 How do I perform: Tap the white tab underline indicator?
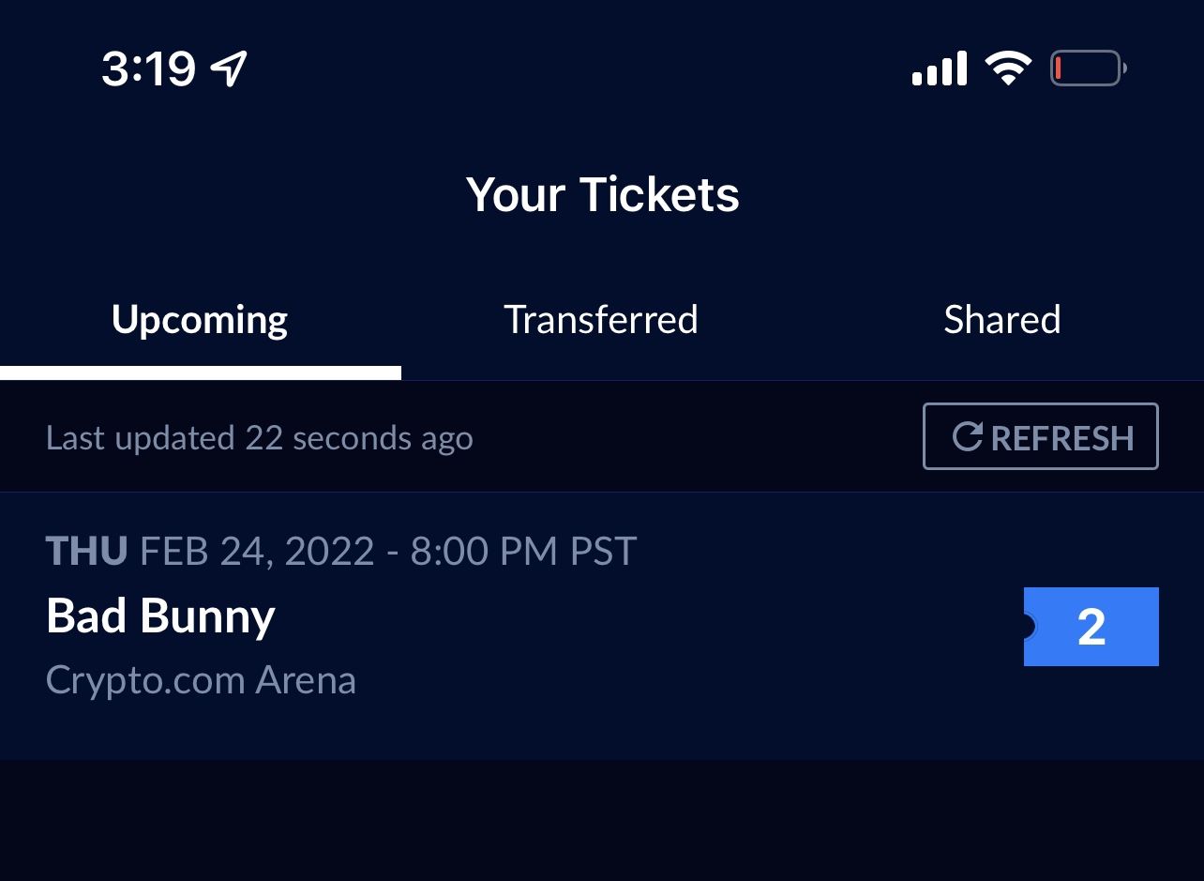point(200,373)
